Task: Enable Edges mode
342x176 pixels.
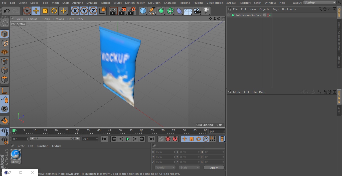Action: [5, 70]
